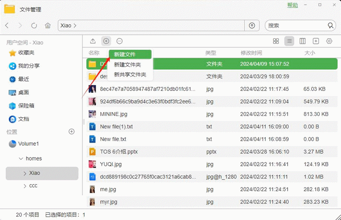The height and width of the screenshot is (220, 341).
Task: Select TOS 6介绍.pptx file
Action: 212,152
